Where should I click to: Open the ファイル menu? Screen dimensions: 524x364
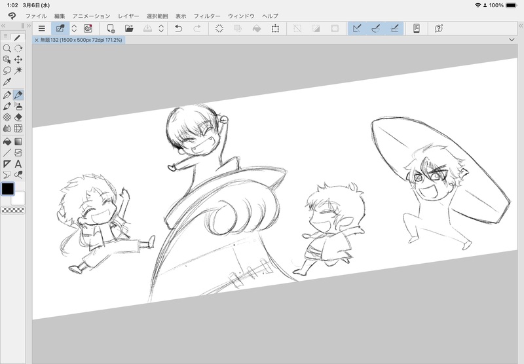[x=36, y=16]
